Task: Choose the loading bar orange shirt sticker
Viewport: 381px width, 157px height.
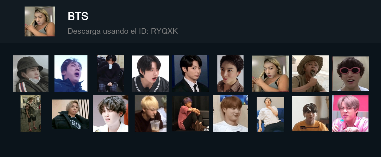Action: point(310,113)
